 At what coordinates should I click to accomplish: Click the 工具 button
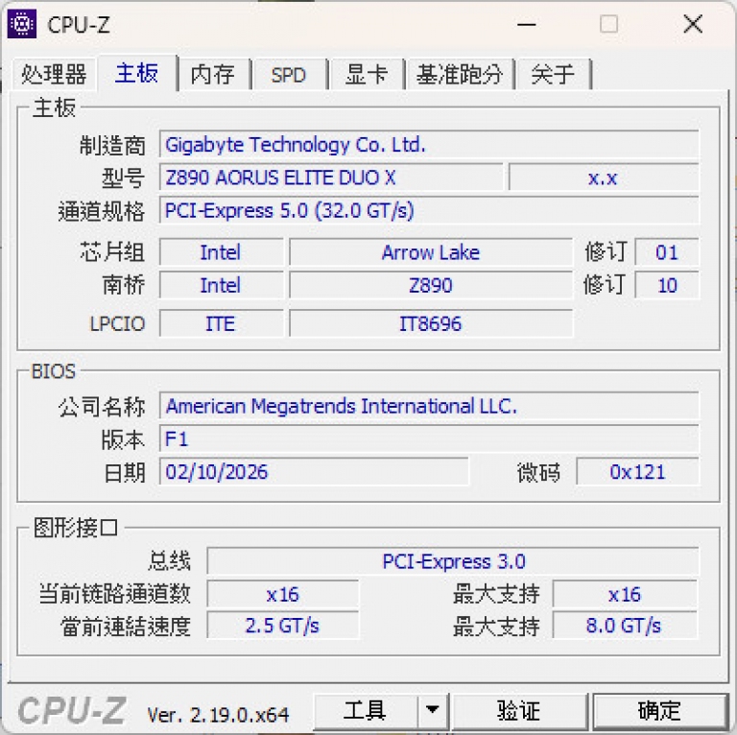pyautogui.click(x=365, y=711)
